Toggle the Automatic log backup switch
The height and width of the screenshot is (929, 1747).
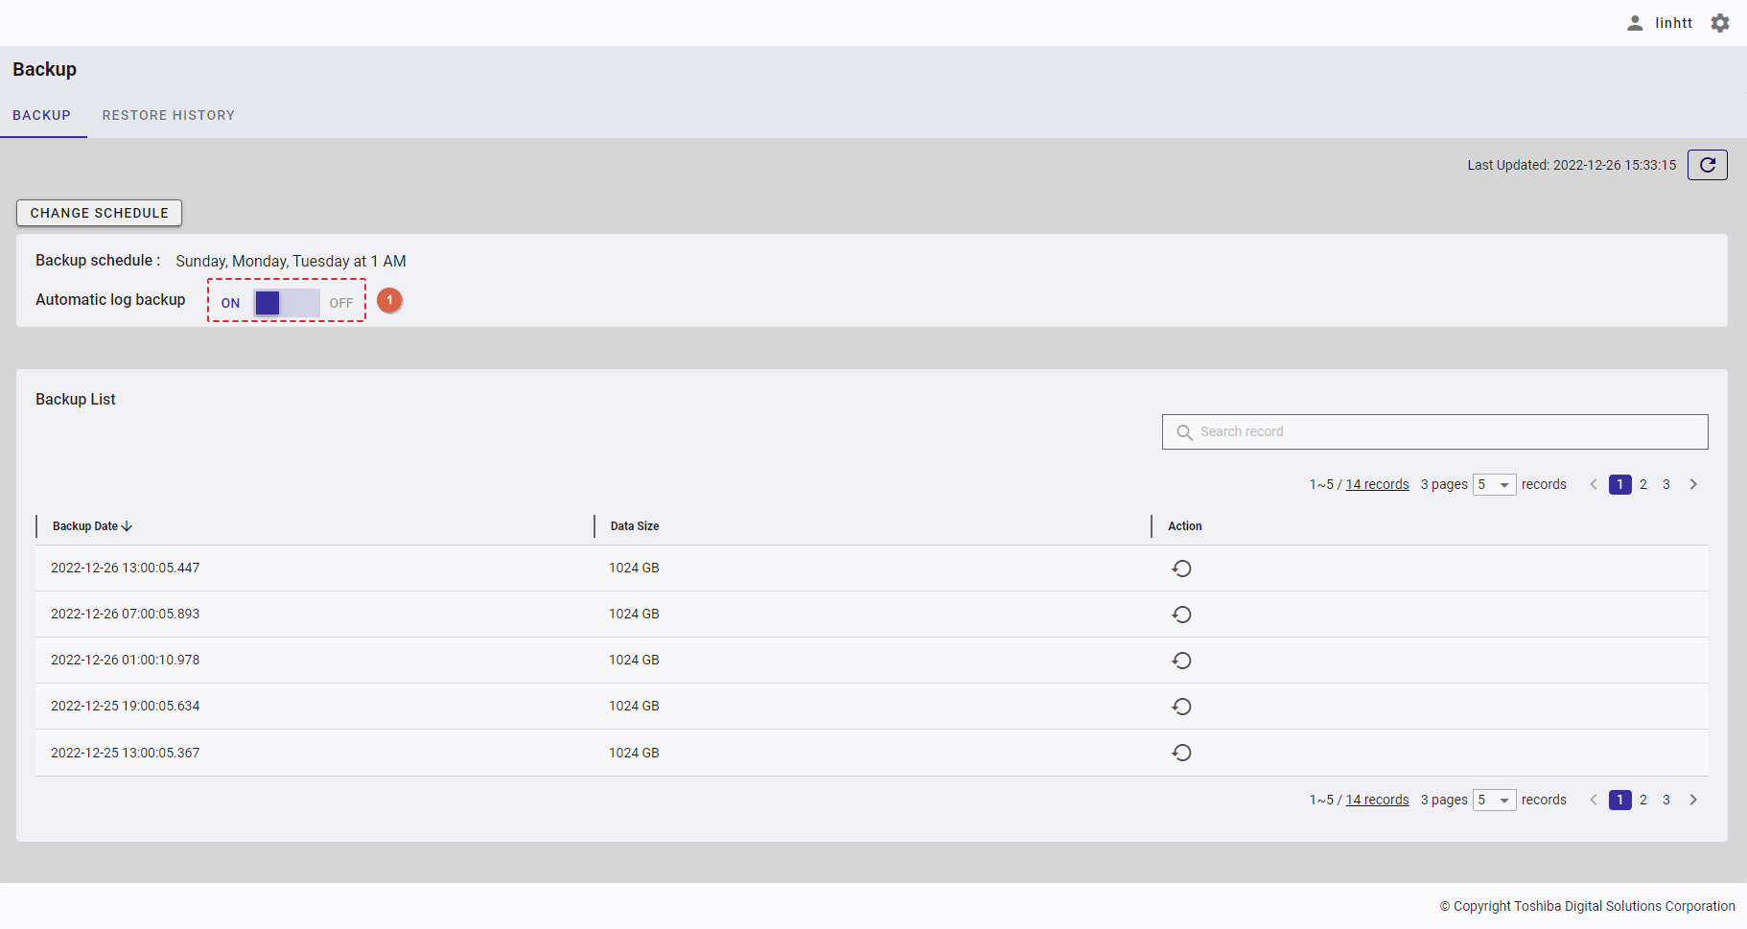click(286, 303)
